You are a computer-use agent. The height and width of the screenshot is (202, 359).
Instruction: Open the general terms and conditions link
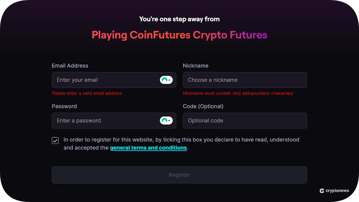tap(148, 148)
